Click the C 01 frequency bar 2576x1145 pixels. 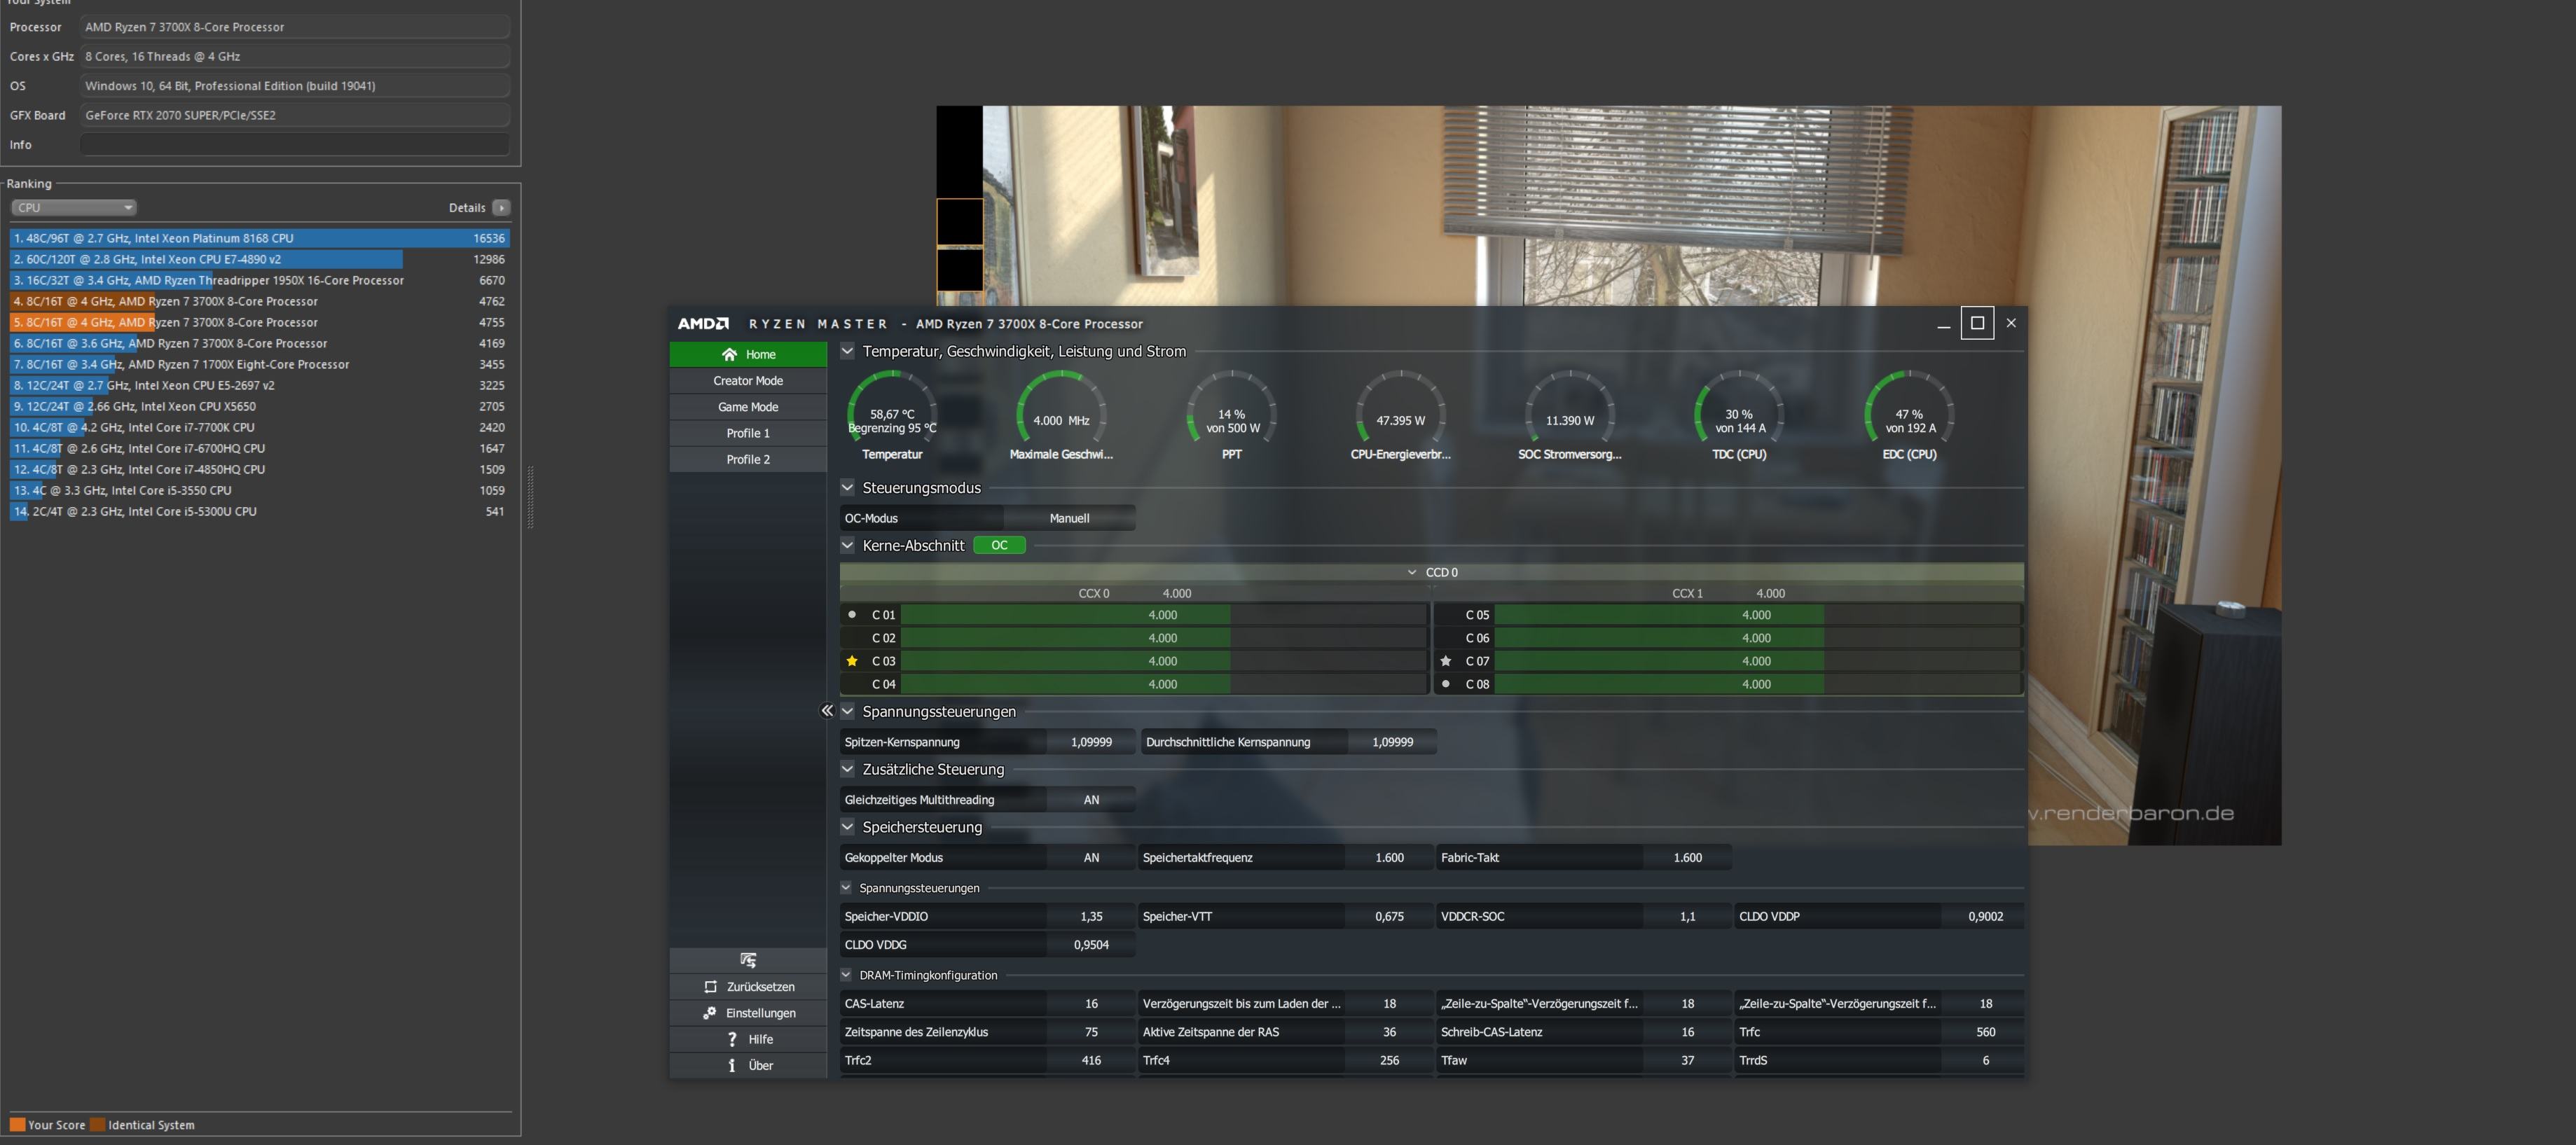[1163, 615]
